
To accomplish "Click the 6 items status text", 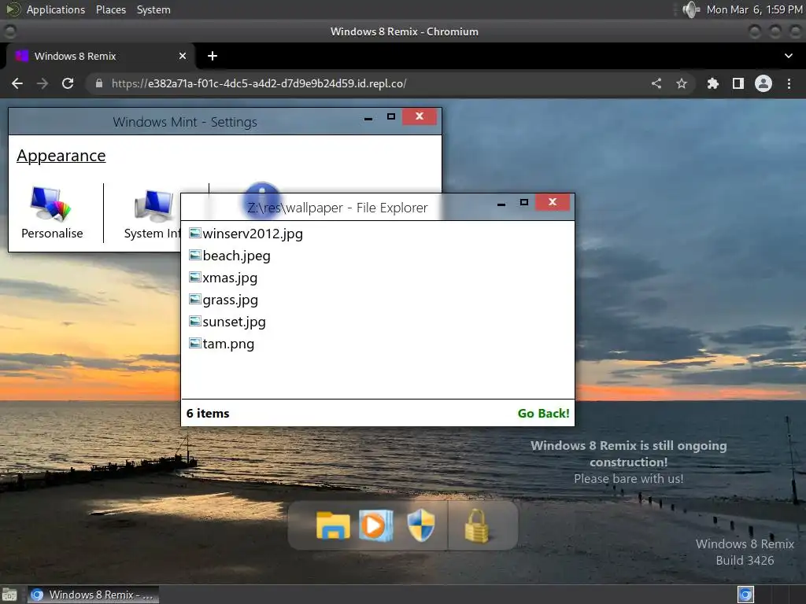I will tap(208, 414).
